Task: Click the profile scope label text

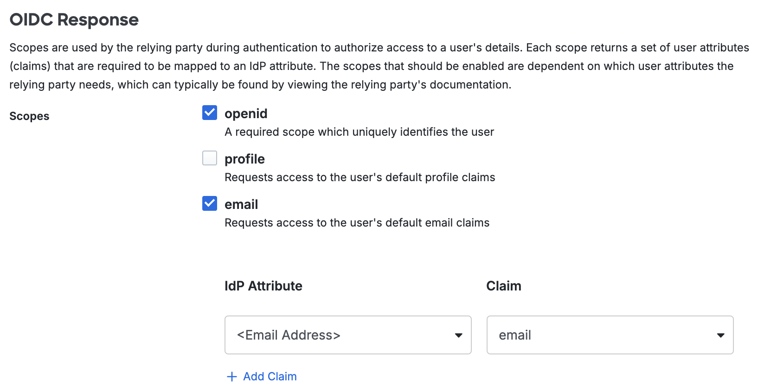Action: pos(244,159)
